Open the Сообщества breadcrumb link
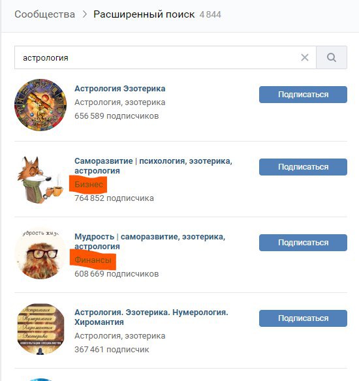The image size is (359, 381). coord(45,14)
